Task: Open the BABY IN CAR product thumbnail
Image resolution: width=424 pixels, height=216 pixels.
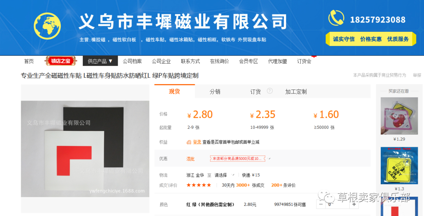Action: click(x=399, y=165)
